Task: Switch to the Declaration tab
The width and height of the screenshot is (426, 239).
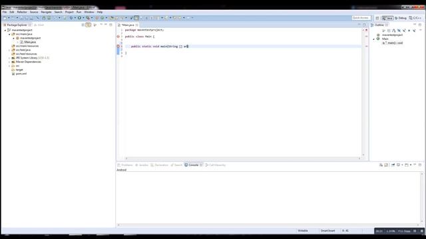Action: pyautogui.click(x=160, y=165)
